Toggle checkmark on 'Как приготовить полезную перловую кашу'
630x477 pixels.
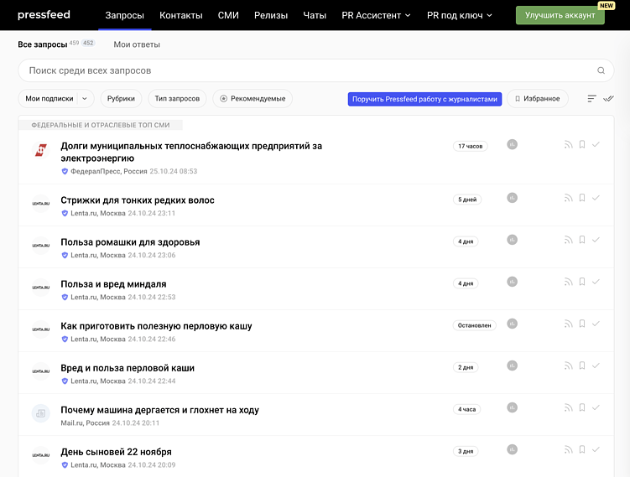596,324
